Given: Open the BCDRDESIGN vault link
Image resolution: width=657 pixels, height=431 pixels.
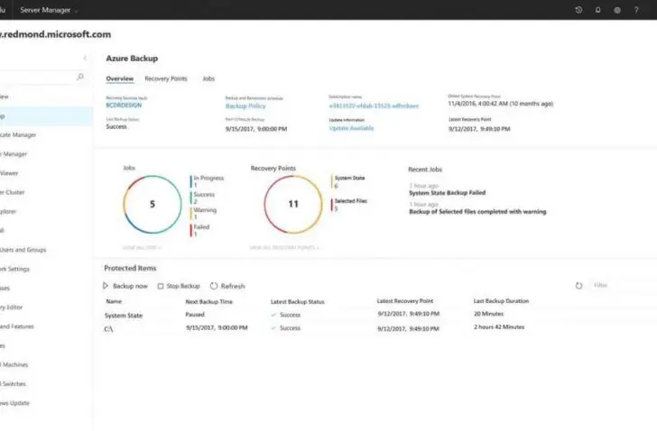Looking at the screenshot, I should tap(124, 105).
